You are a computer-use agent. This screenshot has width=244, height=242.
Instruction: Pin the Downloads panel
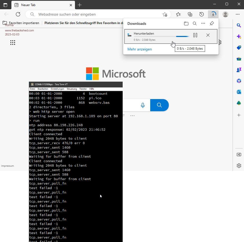click(212, 24)
